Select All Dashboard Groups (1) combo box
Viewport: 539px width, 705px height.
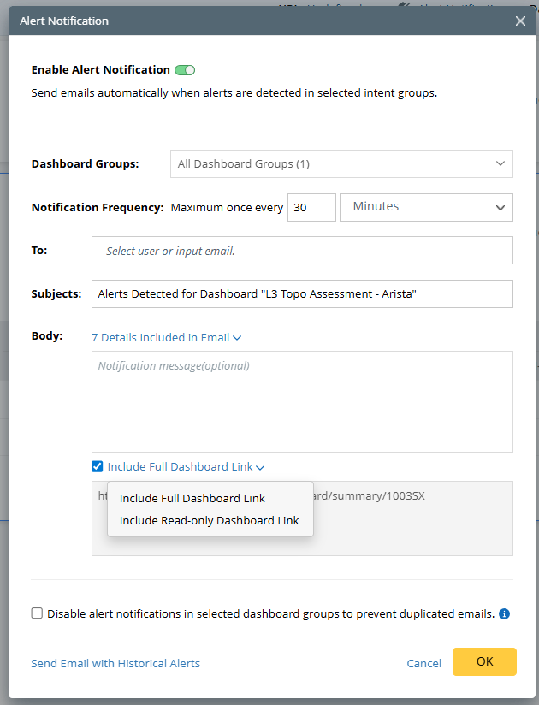coord(341,163)
